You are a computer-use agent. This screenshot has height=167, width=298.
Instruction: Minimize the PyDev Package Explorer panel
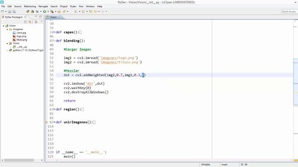click(x=36, y=17)
